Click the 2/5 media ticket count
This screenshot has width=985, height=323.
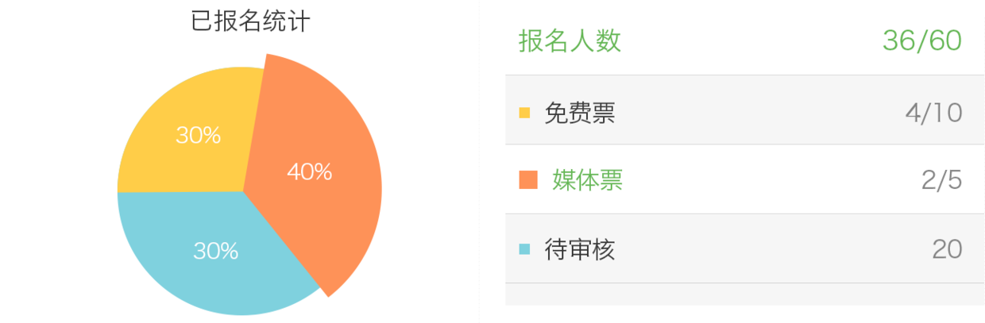[941, 181]
